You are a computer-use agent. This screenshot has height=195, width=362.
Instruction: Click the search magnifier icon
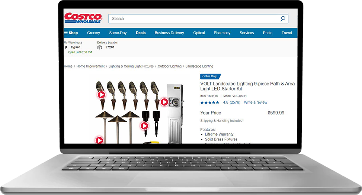[x=283, y=19]
